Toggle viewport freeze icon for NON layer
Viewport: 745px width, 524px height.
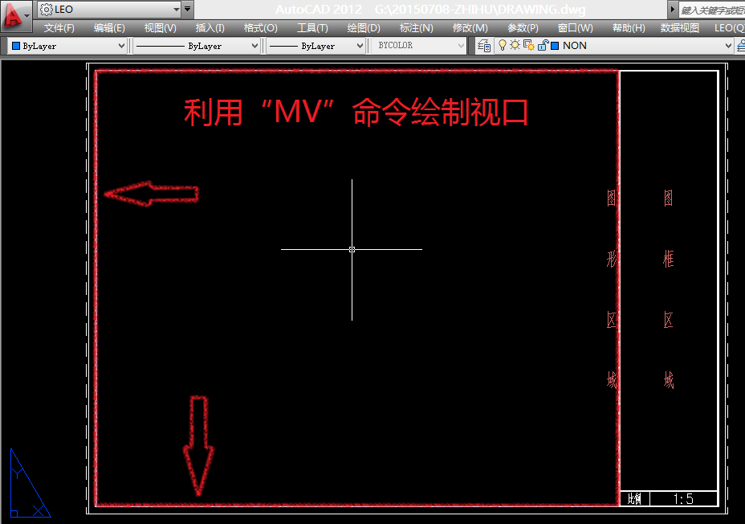(x=529, y=46)
